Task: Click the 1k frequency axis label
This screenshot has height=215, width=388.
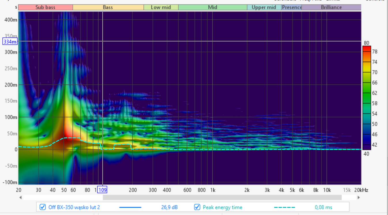Action: (213, 190)
